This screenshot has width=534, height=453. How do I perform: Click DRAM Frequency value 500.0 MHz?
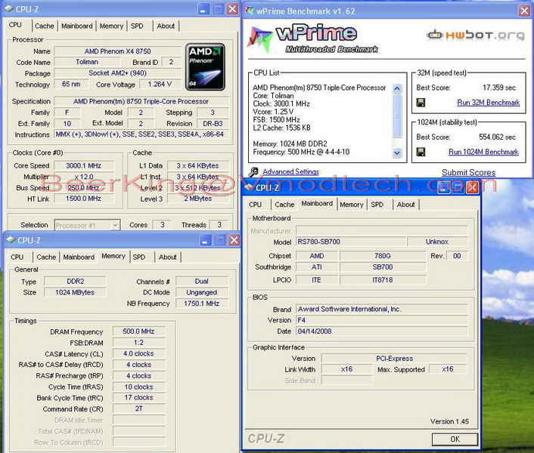[138, 331]
